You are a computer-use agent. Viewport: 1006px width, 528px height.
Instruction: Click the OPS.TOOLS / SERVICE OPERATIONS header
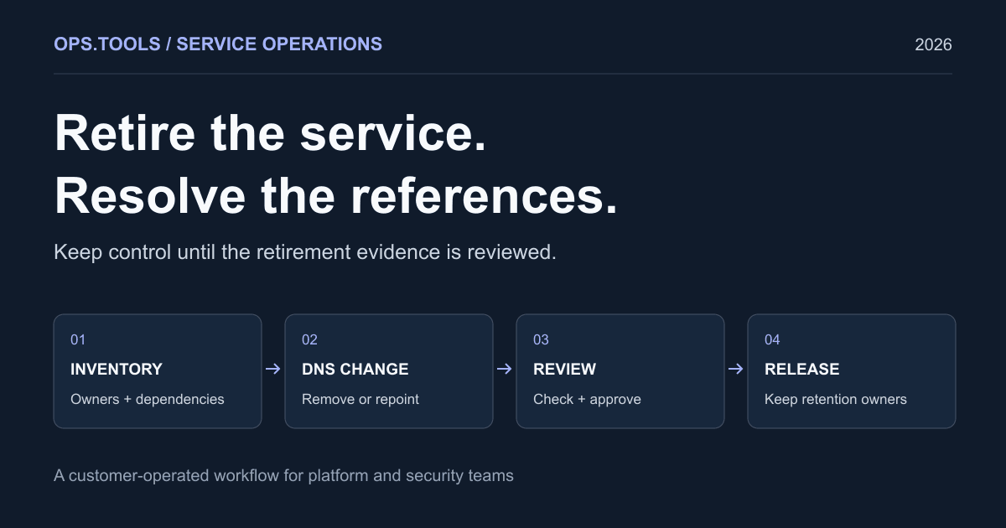[x=218, y=44]
